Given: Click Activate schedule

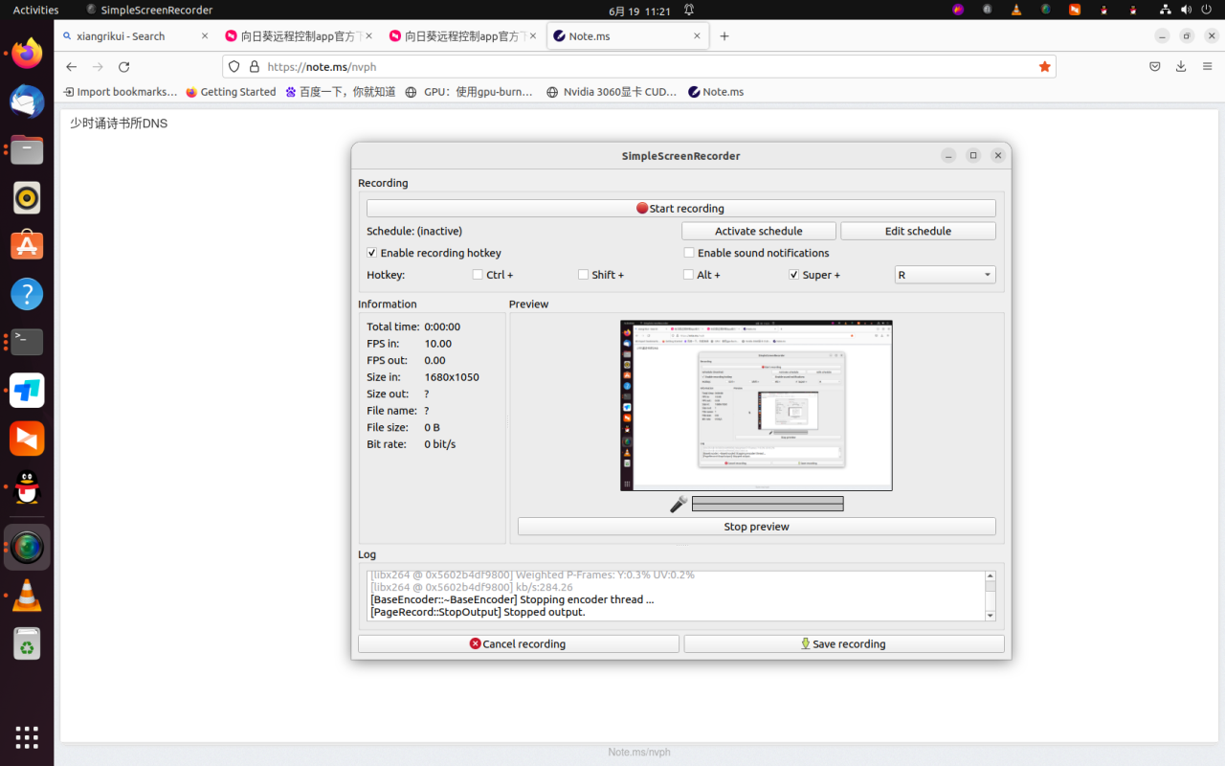Looking at the screenshot, I should pyautogui.click(x=759, y=231).
